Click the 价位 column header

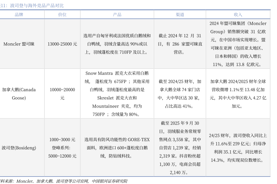62,15
